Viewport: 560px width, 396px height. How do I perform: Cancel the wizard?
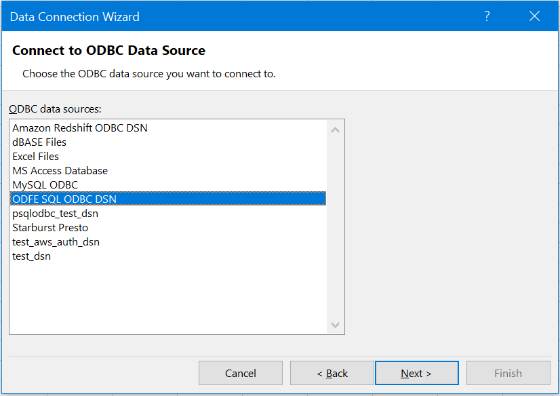(x=241, y=373)
